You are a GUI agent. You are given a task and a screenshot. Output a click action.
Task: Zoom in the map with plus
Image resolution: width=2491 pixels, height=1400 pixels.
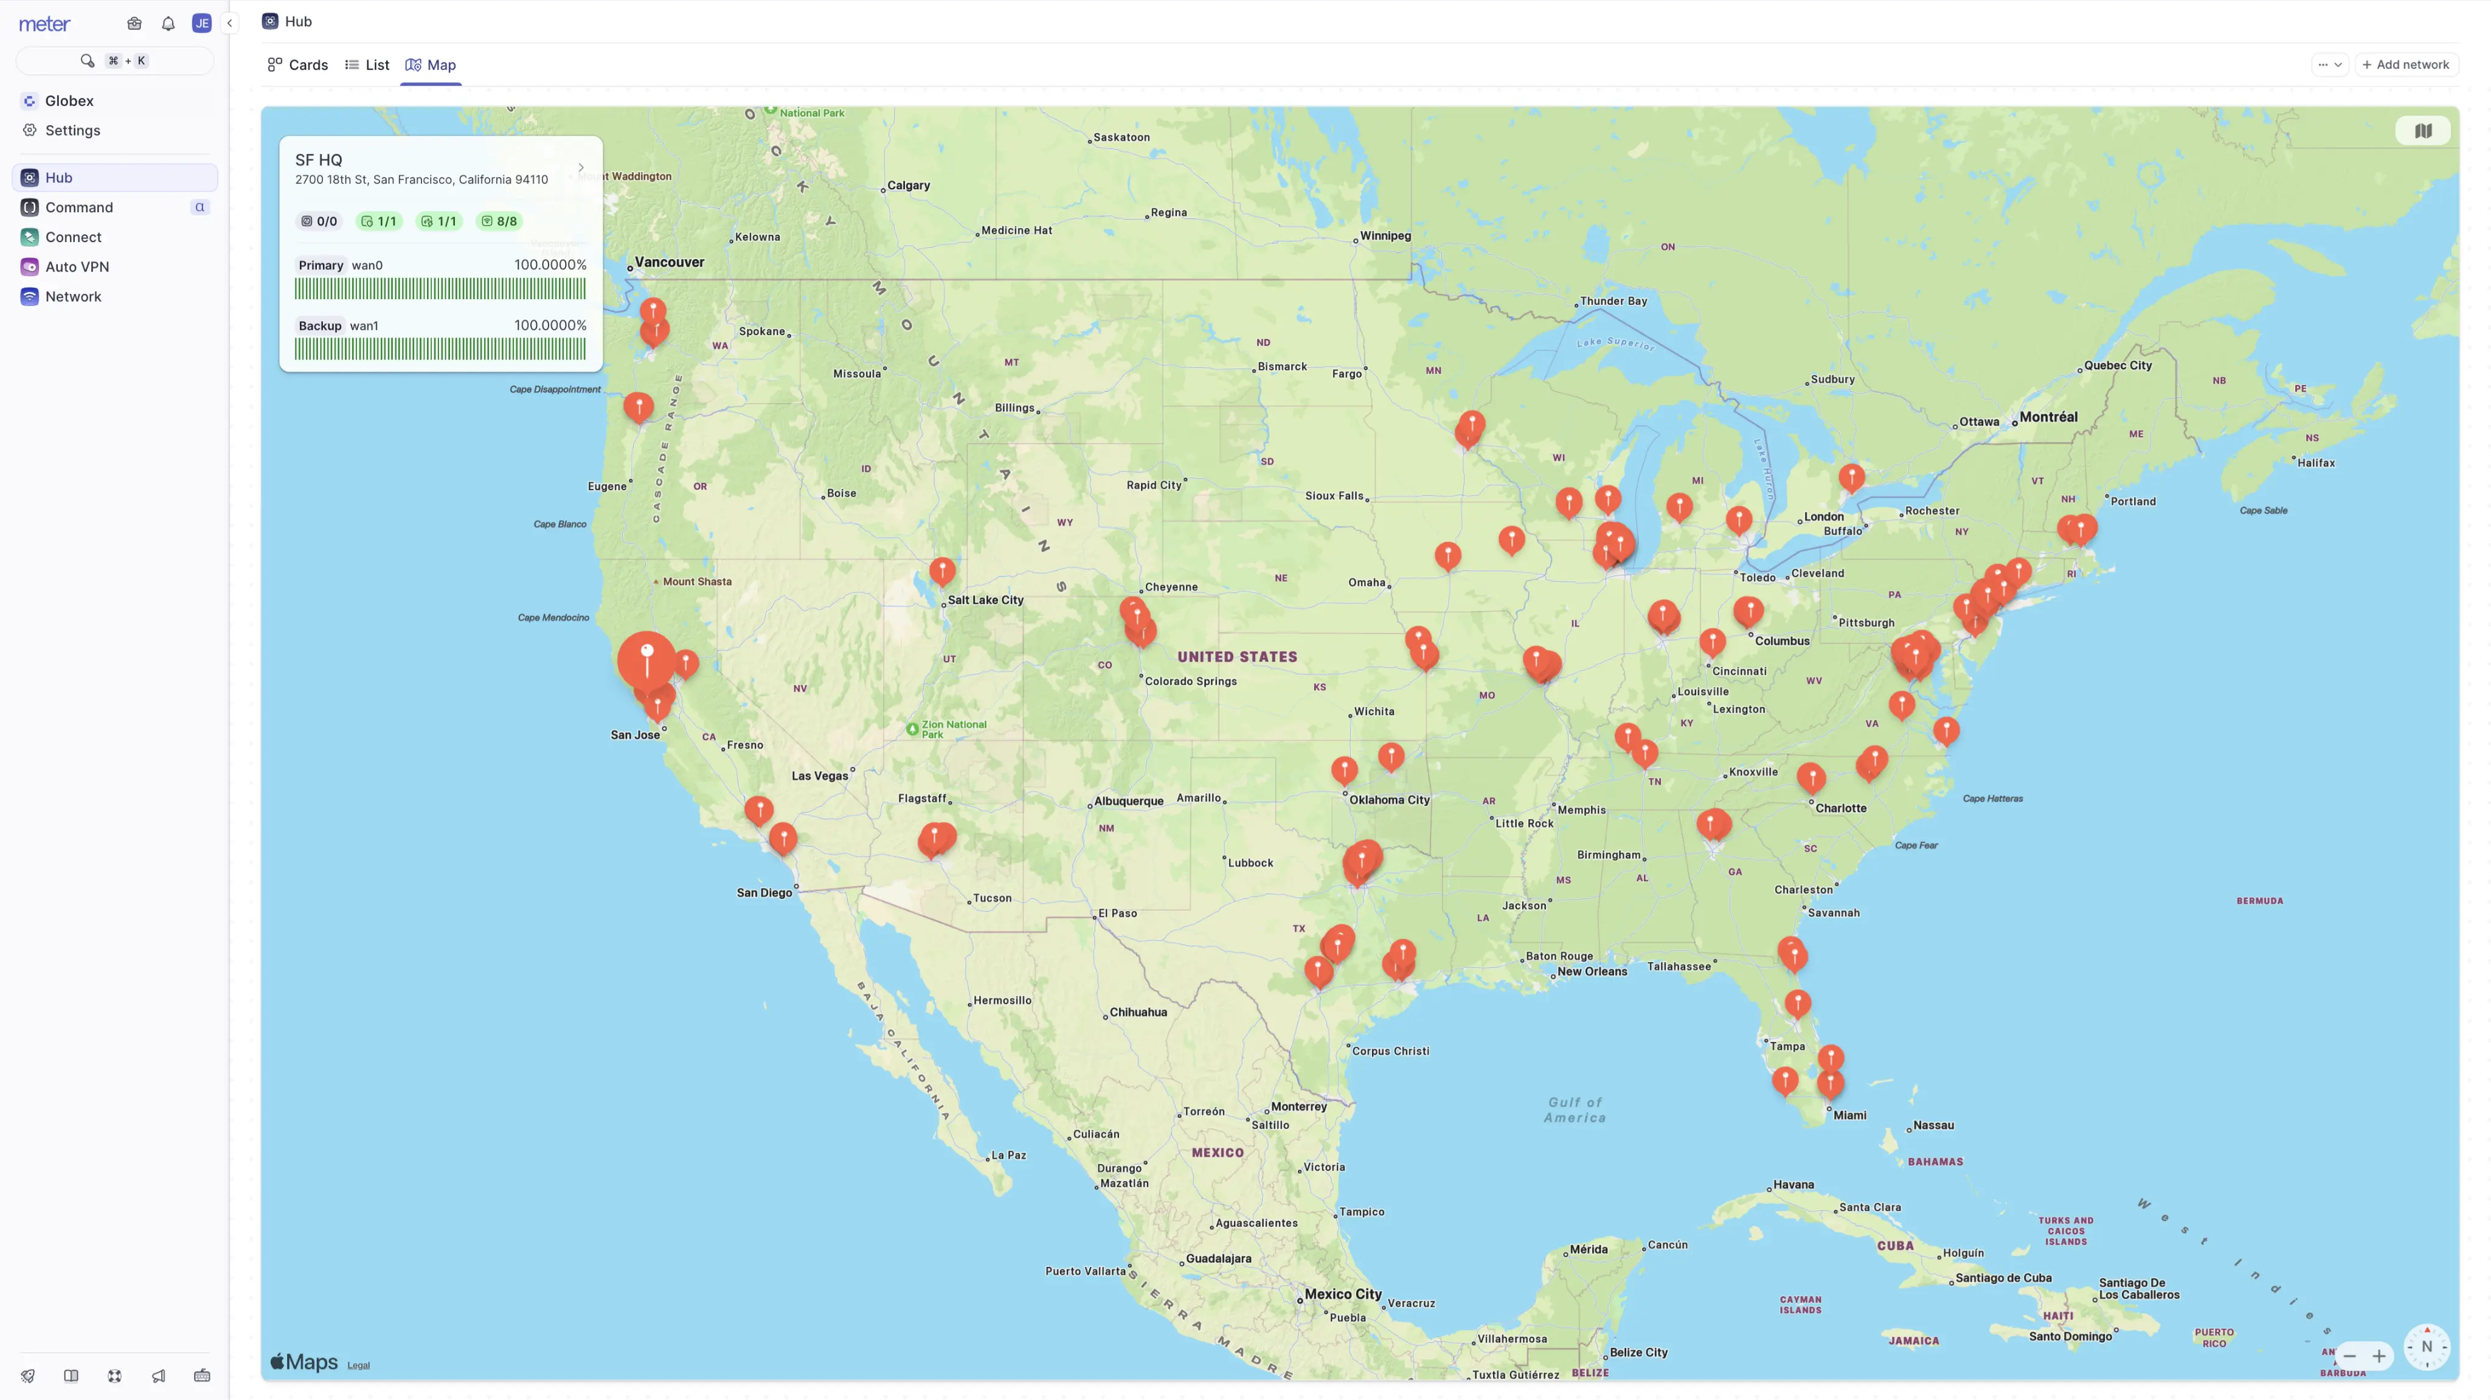(2379, 1356)
